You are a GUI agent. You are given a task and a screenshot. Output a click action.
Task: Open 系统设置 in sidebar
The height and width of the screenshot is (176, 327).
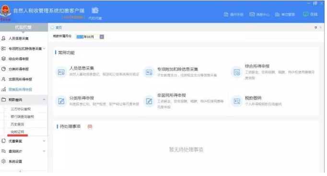15,162
